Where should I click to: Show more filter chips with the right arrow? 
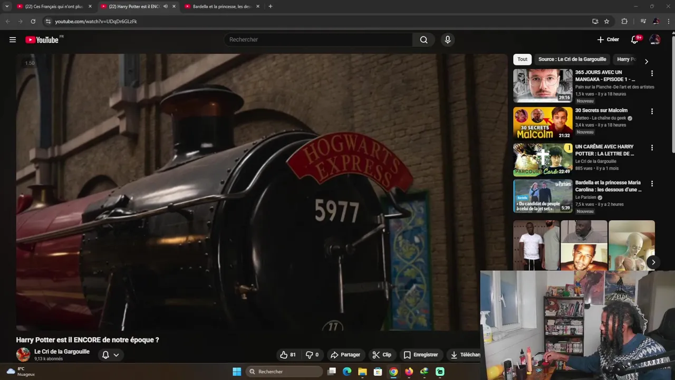(x=647, y=61)
